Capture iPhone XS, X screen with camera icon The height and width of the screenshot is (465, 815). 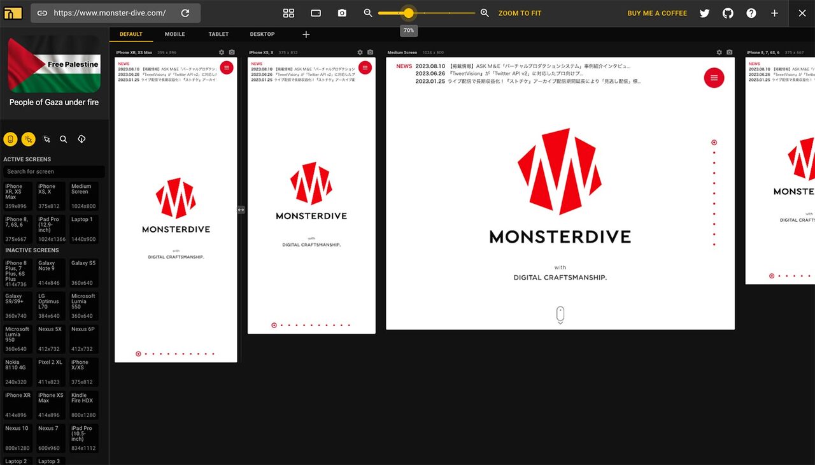tap(370, 52)
